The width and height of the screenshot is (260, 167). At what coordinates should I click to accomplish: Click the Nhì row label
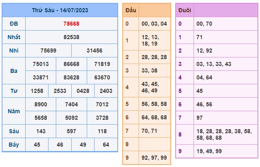tap(14, 51)
